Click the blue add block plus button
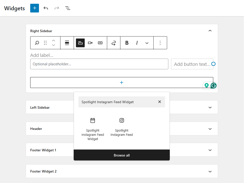 click(x=34, y=8)
